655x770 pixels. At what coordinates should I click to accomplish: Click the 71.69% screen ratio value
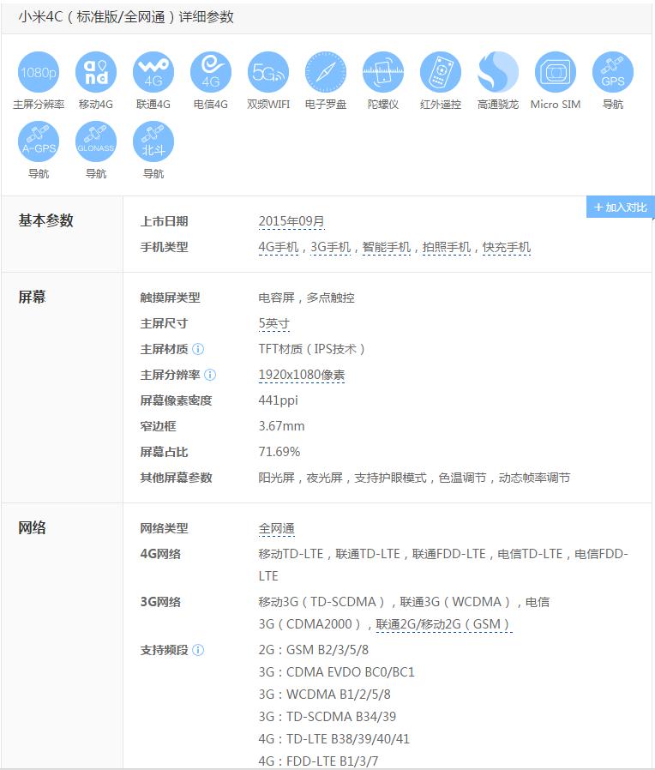pyautogui.click(x=279, y=452)
